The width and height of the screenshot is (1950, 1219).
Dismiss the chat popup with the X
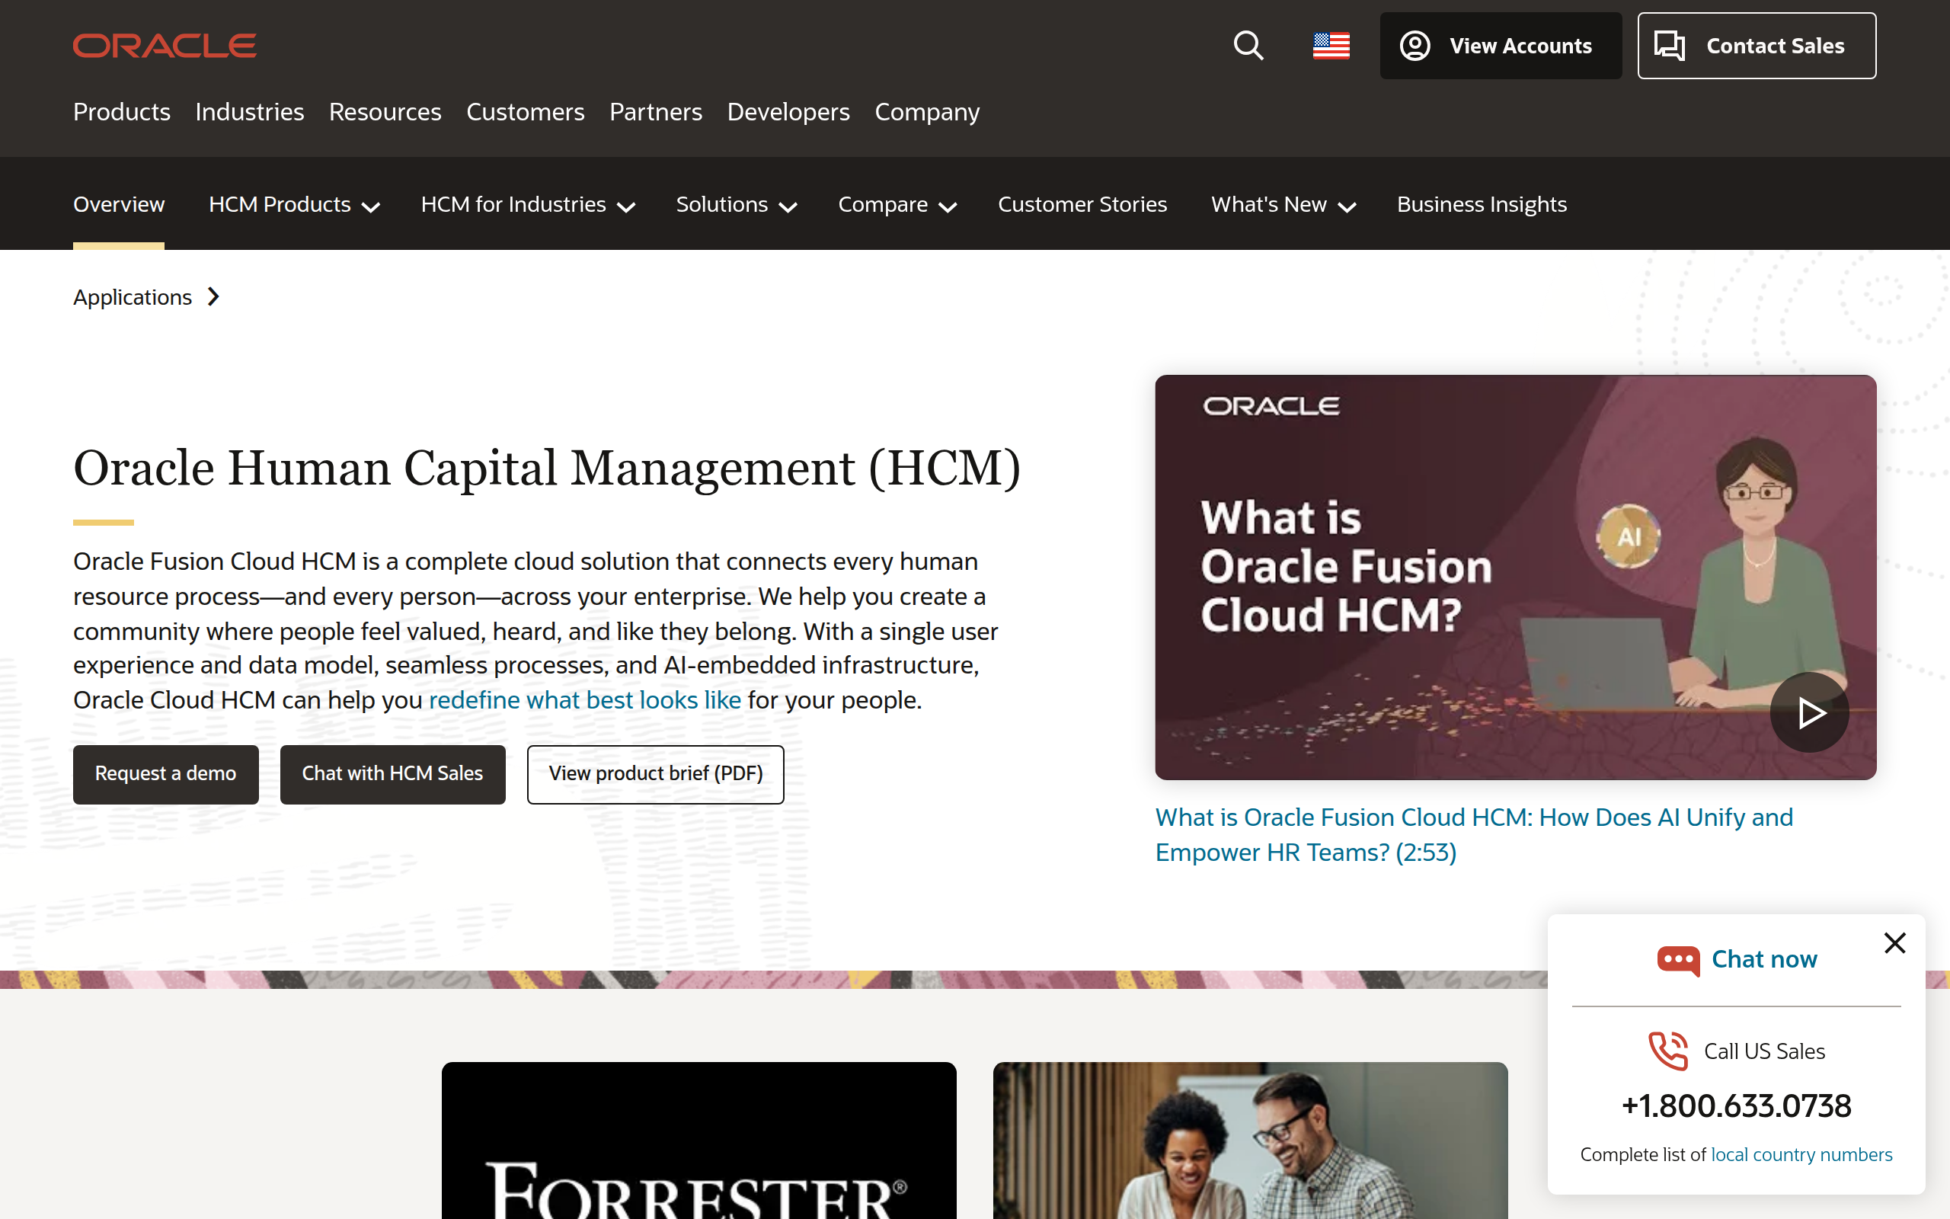tap(1894, 942)
